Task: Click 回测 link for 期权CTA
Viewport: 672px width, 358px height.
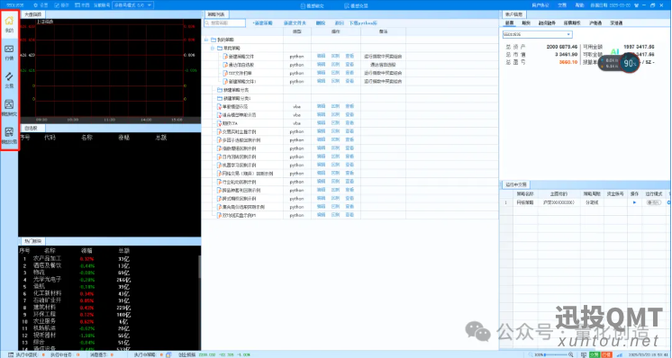Action: tap(335, 123)
